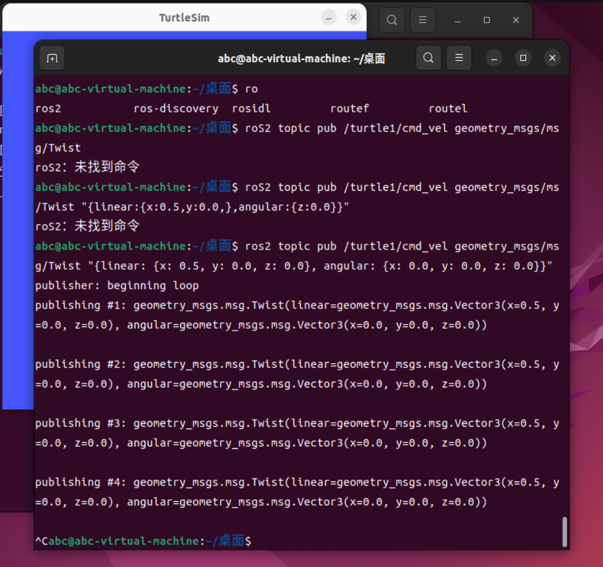Viewport: 603px width, 567px height.
Task: Click front terminal title 'abc@abc-virtual-machine: ~/桌面'
Action: (301, 58)
